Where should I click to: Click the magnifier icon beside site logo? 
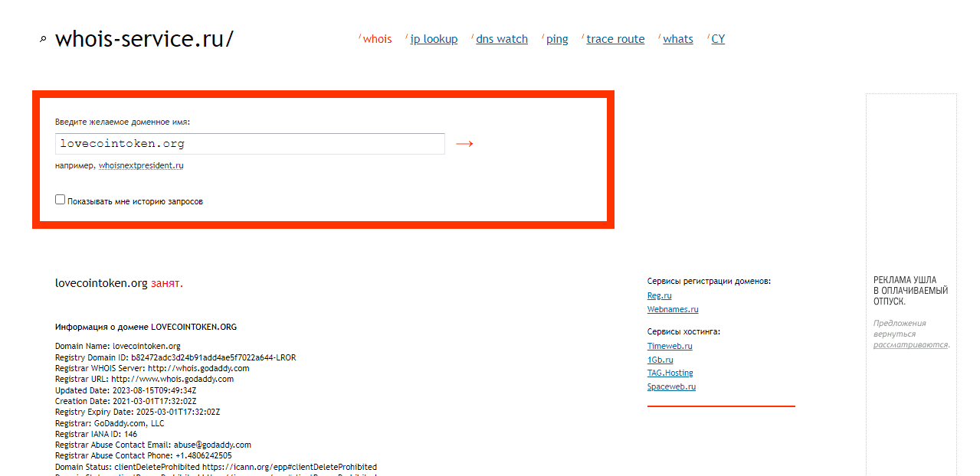(43, 40)
